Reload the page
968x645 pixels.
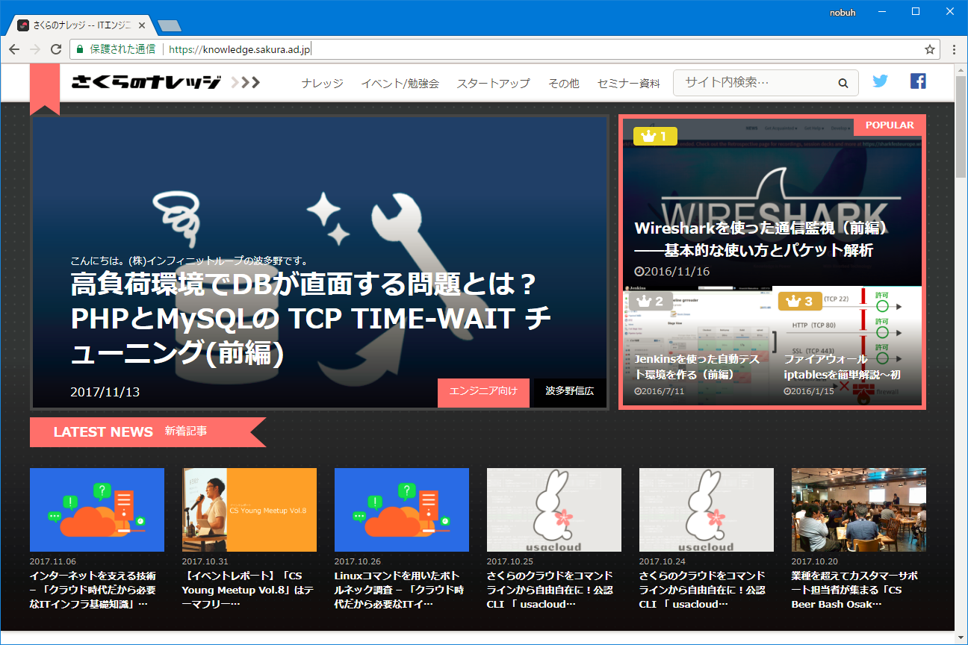pyautogui.click(x=56, y=49)
